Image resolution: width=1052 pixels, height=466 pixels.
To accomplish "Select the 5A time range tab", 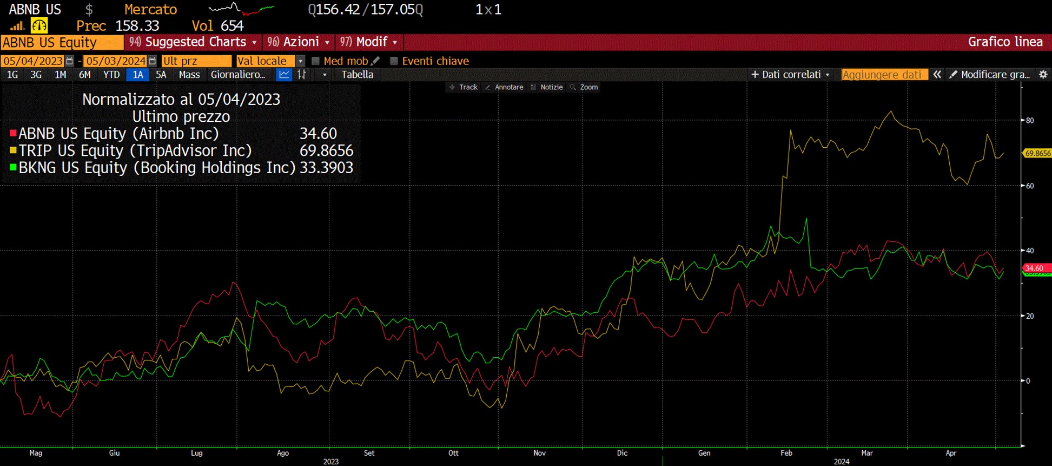I will (161, 75).
